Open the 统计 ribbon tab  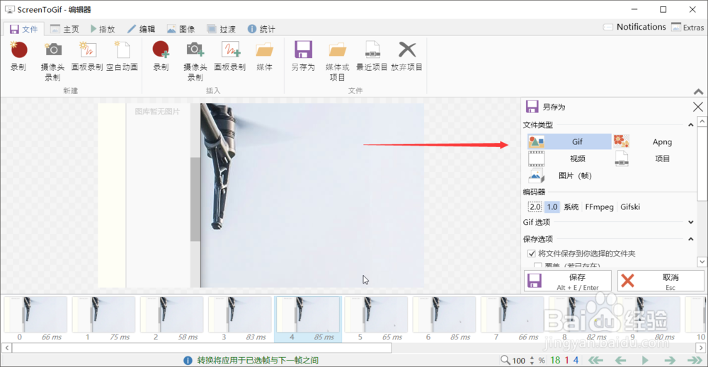[261, 29]
